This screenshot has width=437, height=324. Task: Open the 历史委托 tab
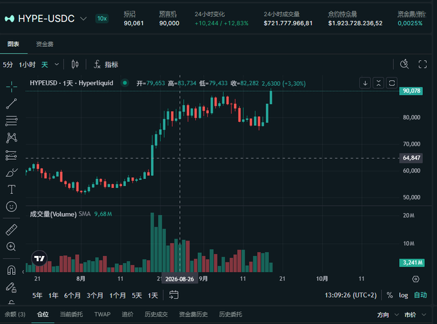(231, 314)
